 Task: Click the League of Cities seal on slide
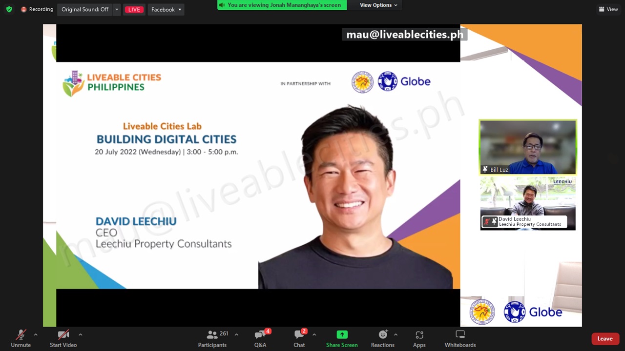tap(363, 82)
